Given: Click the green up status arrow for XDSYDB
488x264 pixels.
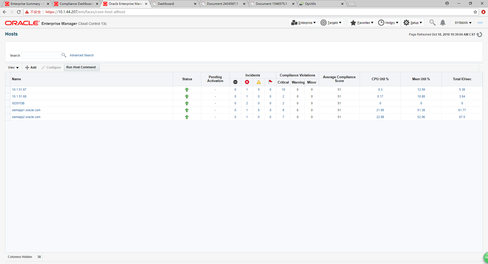Looking at the screenshot, I should pyautogui.click(x=187, y=103).
